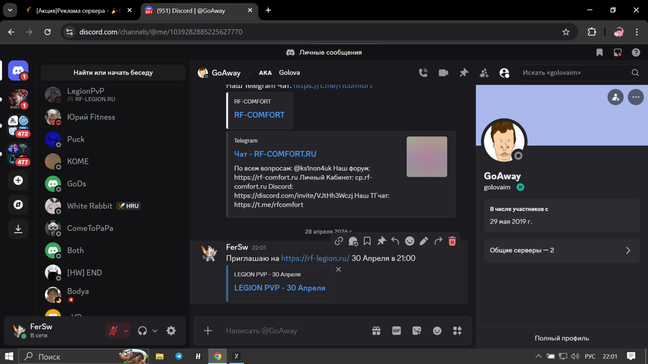The image size is (648, 364).
Task: Open White Rabbit conversation
Action: pyautogui.click(x=113, y=206)
